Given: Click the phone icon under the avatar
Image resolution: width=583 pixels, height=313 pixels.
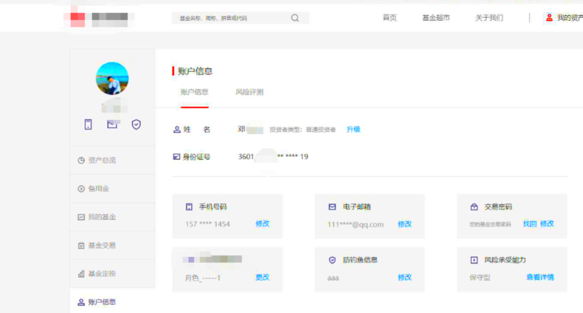Looking at the screenshot, I should click(88, 125).
